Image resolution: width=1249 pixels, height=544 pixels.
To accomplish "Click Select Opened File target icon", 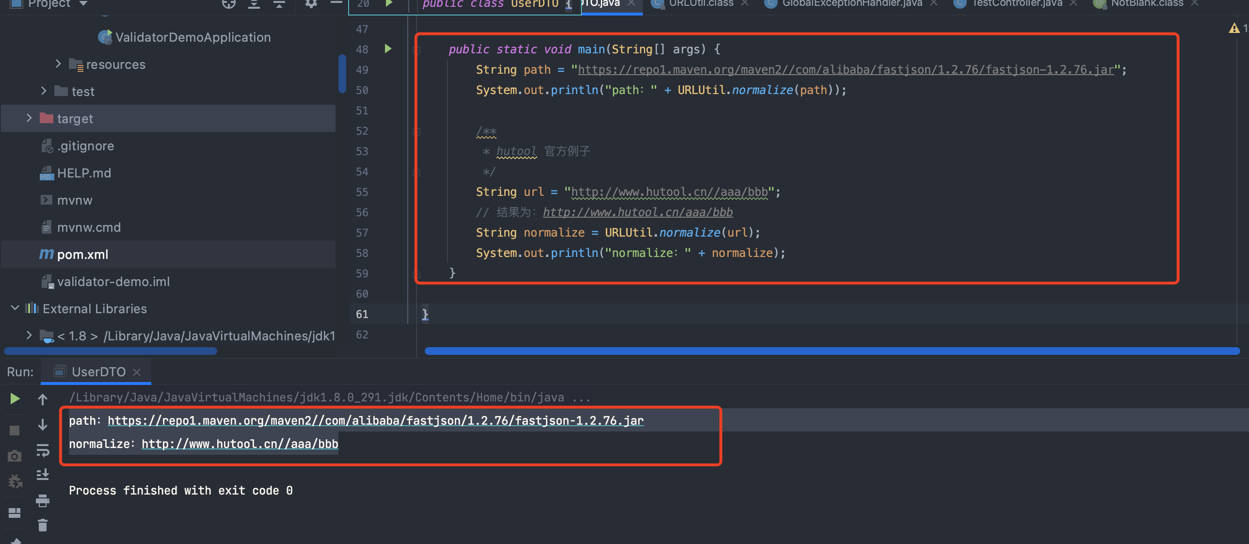I will 229,4.
